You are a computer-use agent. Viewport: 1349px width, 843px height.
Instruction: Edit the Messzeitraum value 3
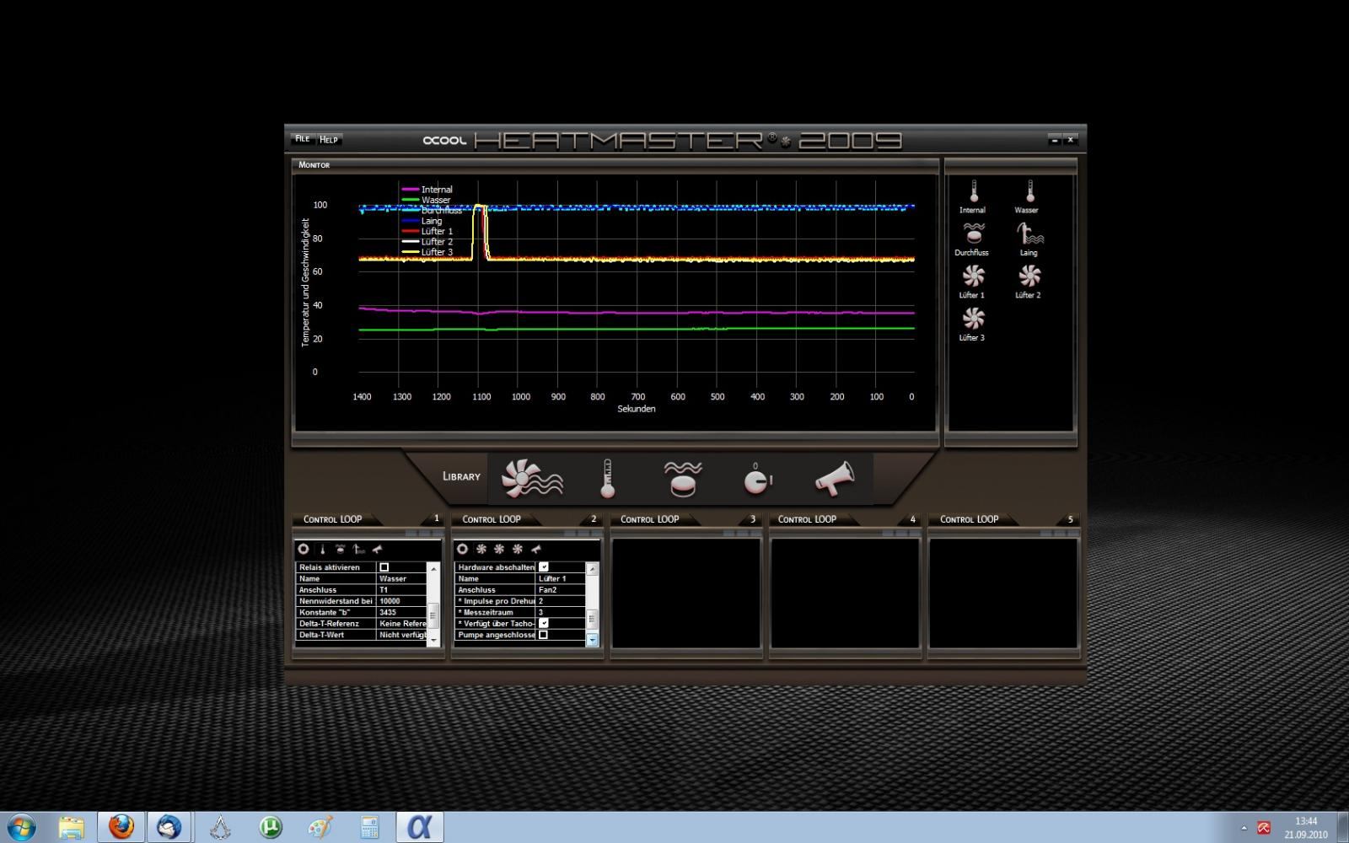(x=561, y=613)
